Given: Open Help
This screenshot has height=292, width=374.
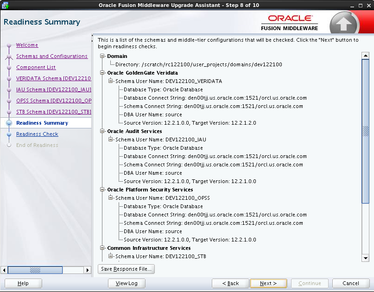Looking at the screenshot, I should [x=23, y=283].
